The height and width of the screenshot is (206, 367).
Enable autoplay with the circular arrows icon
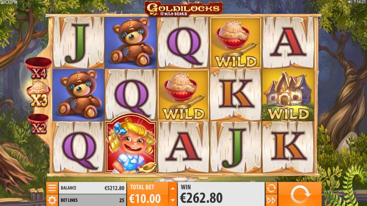[x=271, y=188]
